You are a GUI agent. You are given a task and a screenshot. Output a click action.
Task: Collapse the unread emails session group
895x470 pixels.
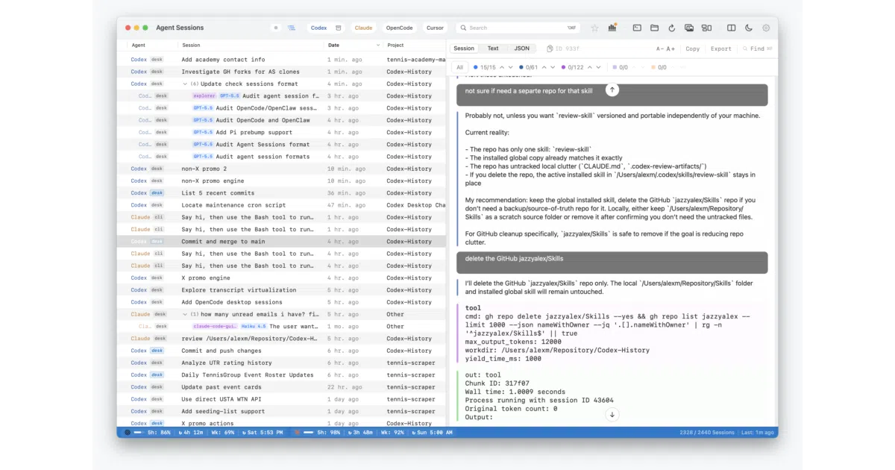[185, 314]
